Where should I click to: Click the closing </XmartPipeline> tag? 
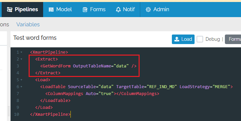[x=50, y=114]
